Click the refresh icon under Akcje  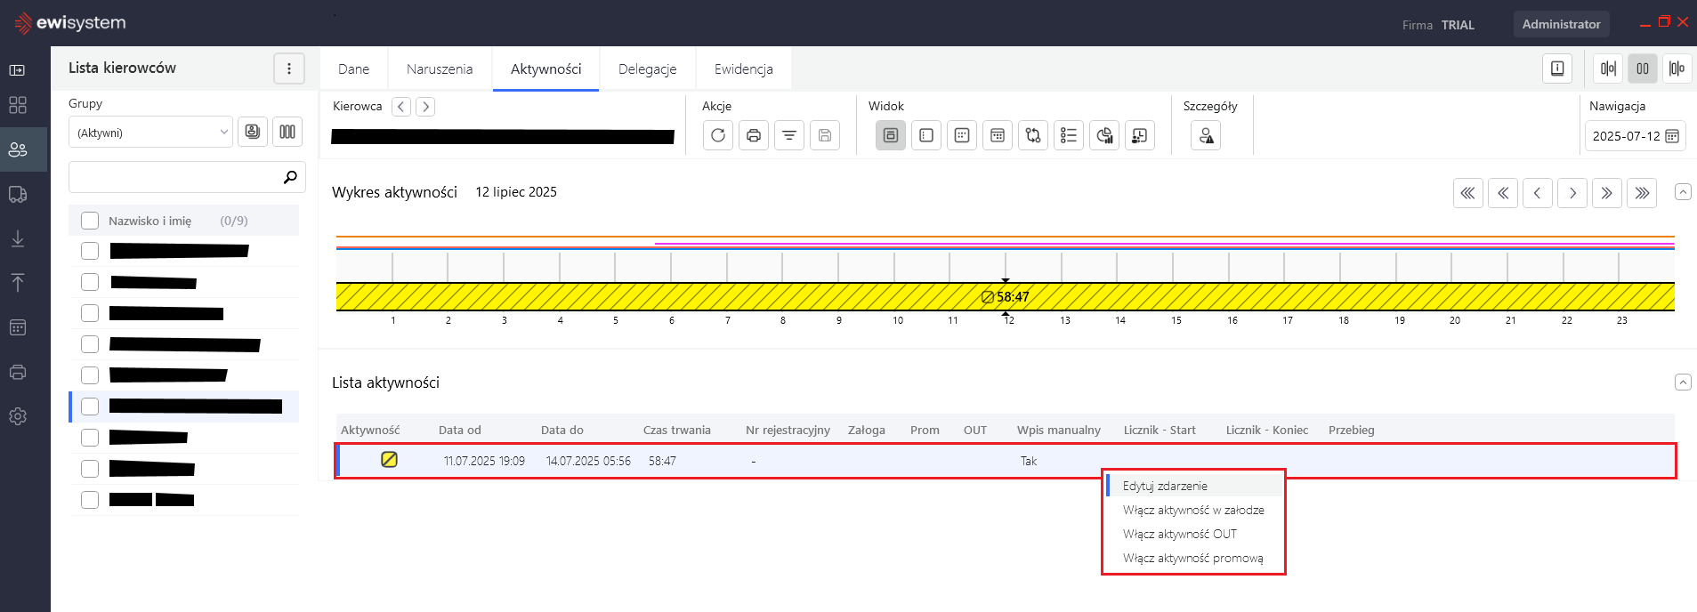(x=718, y=135)
